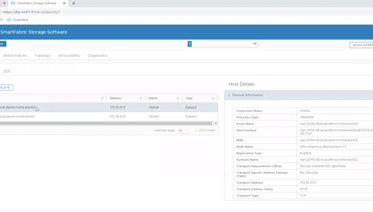Select the esxi02 host row
This screenshot has height=212, width=373.
109,107
